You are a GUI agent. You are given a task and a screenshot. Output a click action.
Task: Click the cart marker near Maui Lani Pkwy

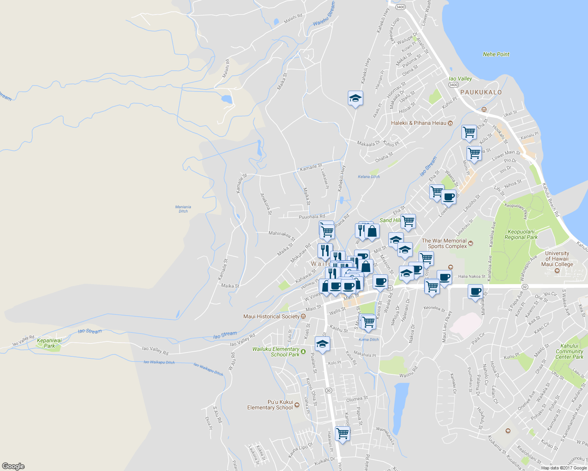click(x=431, y=287)
